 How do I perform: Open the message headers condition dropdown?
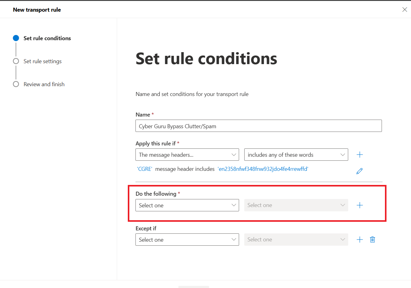pyautogui.click(x=187, y=155)
